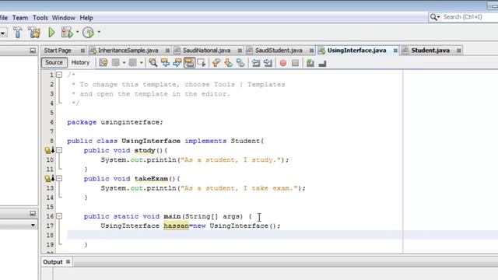Click Previous Bookmark icon
Screen dimensions: 498x280
(216, 63)
